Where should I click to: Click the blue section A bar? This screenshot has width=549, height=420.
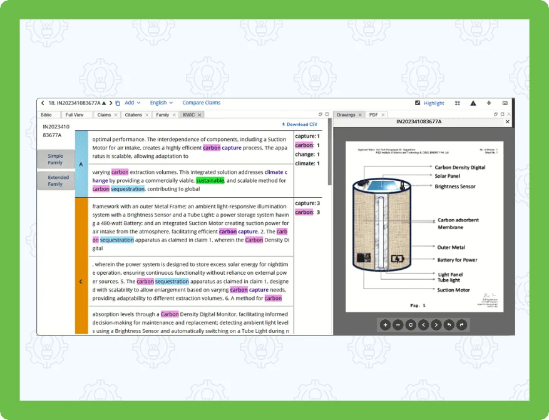tap(81, 164)
